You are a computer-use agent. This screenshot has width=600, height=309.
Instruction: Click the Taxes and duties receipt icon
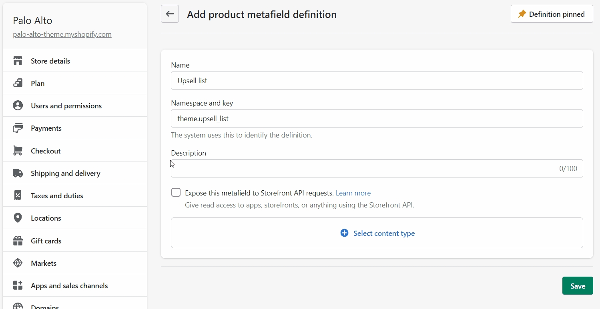click(x=18, y=195)
